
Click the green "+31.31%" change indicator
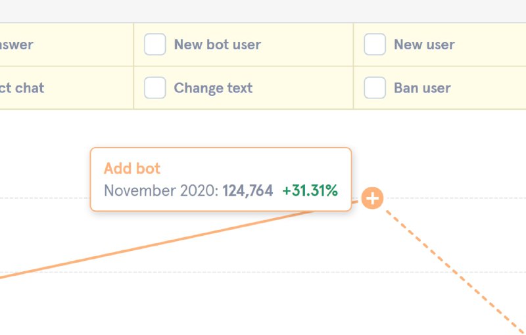[310, 191]
